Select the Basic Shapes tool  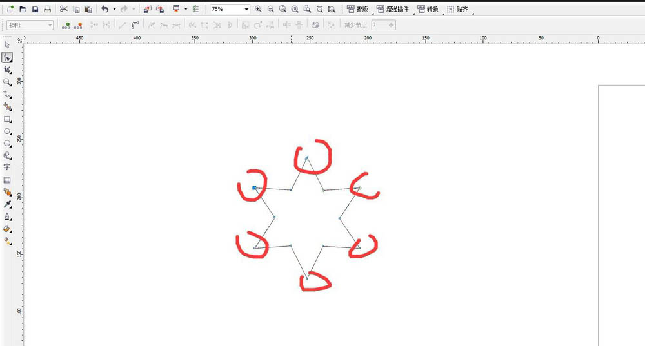(x=7, y=156)
